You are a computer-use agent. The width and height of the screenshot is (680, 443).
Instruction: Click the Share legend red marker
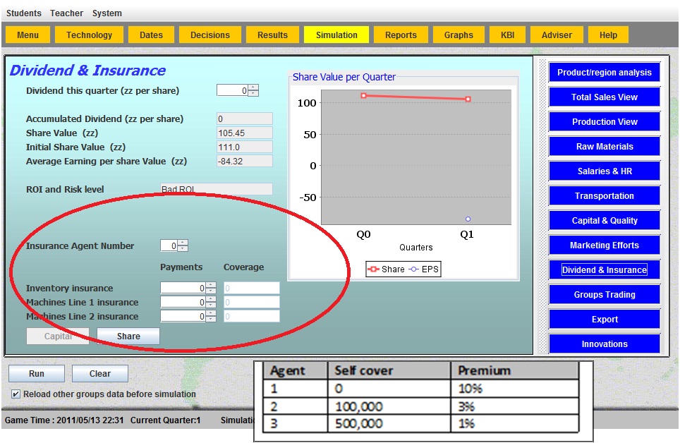[x=374, y=269]
